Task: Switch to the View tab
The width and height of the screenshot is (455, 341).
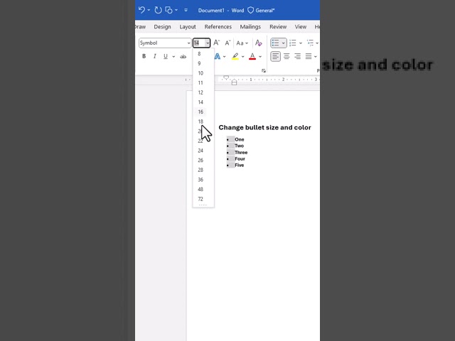Action: coord(301,27)
